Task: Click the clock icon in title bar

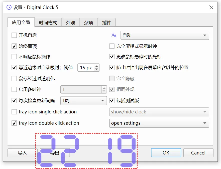Action: [9, 7]
